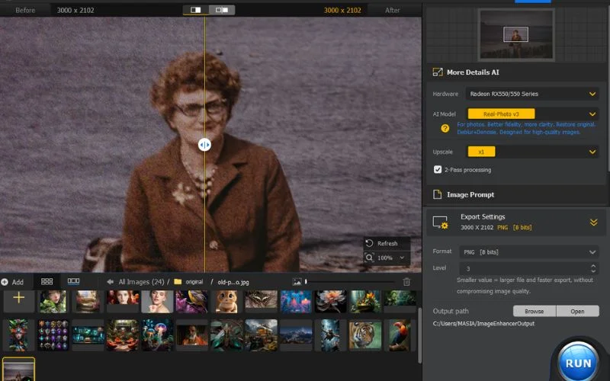This screenshot has width=610, height=381.
Task: Click the Refresh preview icon
Action: tap(370, 243)
